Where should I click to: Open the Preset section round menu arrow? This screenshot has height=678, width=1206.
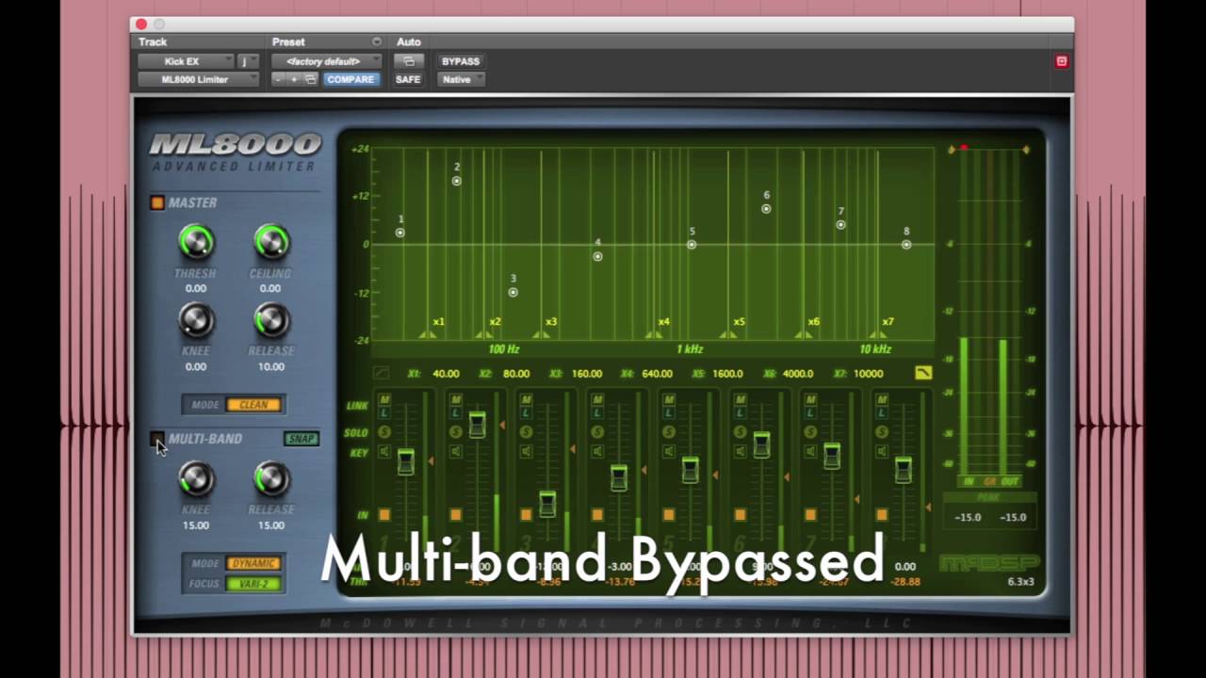[x=377, y=41]
